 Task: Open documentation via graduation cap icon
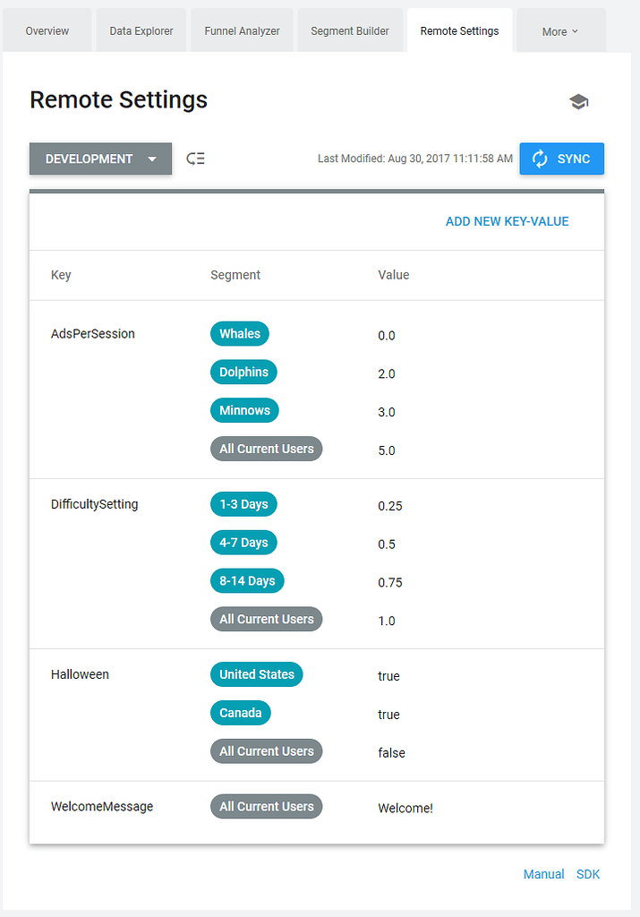coord(578,101)
